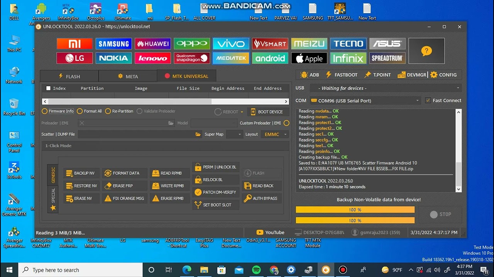Select the MediaTek logo
494x277 pixels.
231,58
